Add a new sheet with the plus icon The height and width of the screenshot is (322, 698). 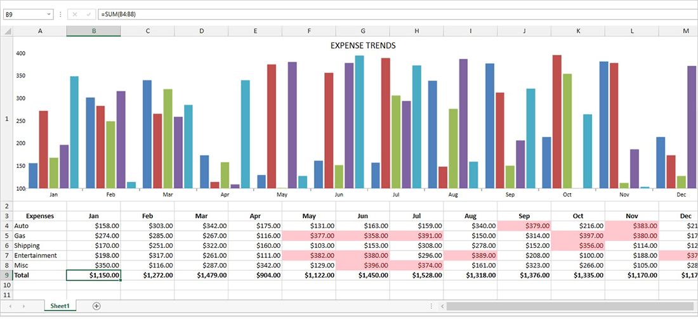[96, 306]
